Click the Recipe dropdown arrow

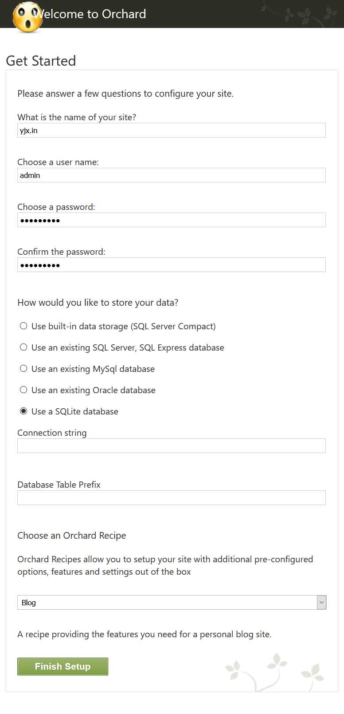(x=322, y=602)
